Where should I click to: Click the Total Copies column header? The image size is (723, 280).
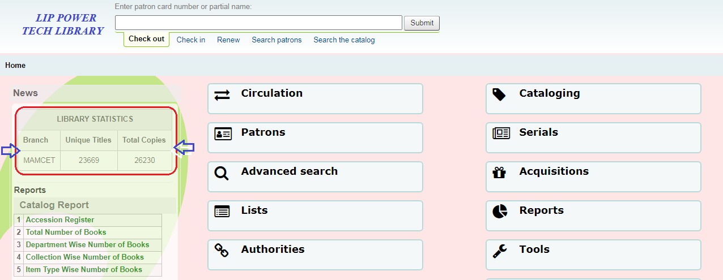point(144,140)
